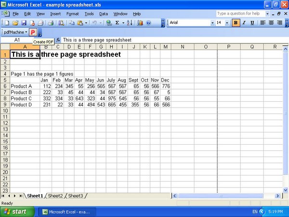Click the horizontal scrollbar at the bottom
Viewport: 289px width, 217px height.
tap(226, 196)
